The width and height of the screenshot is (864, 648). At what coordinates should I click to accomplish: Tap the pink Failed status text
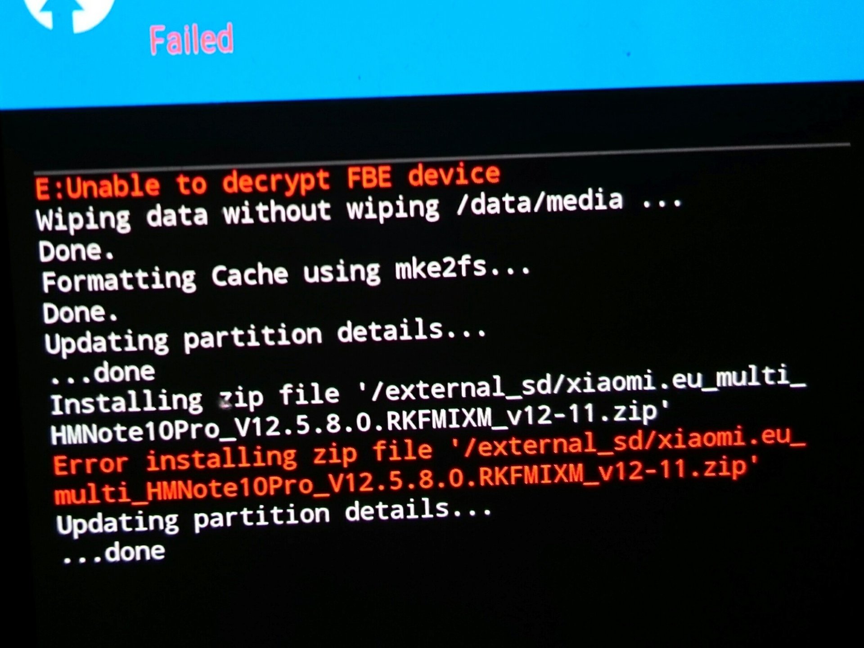coord(192,40)
